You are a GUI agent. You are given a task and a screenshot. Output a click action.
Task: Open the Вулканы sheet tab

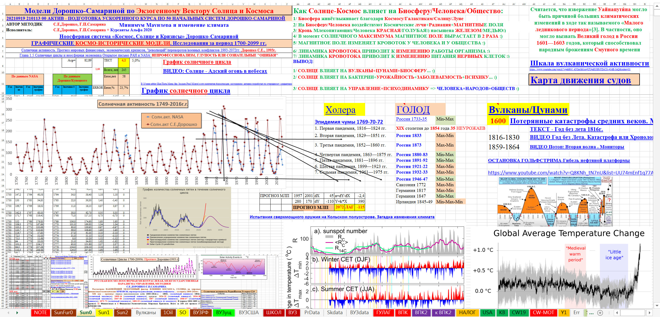(x=146, y=312)
